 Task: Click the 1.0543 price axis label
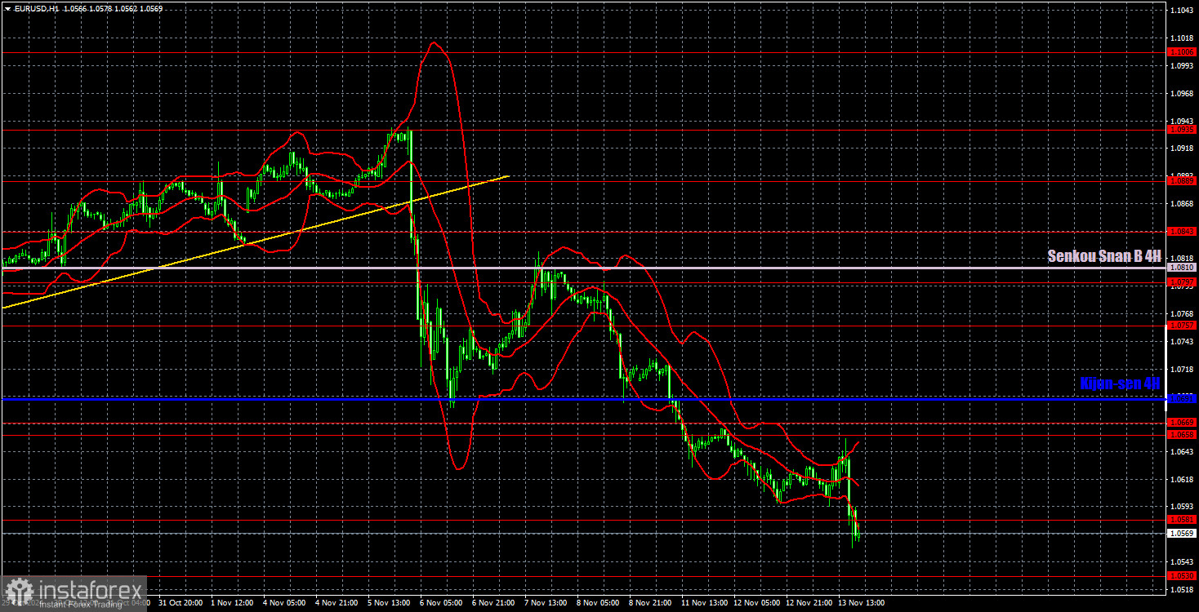coord(1182,562)
